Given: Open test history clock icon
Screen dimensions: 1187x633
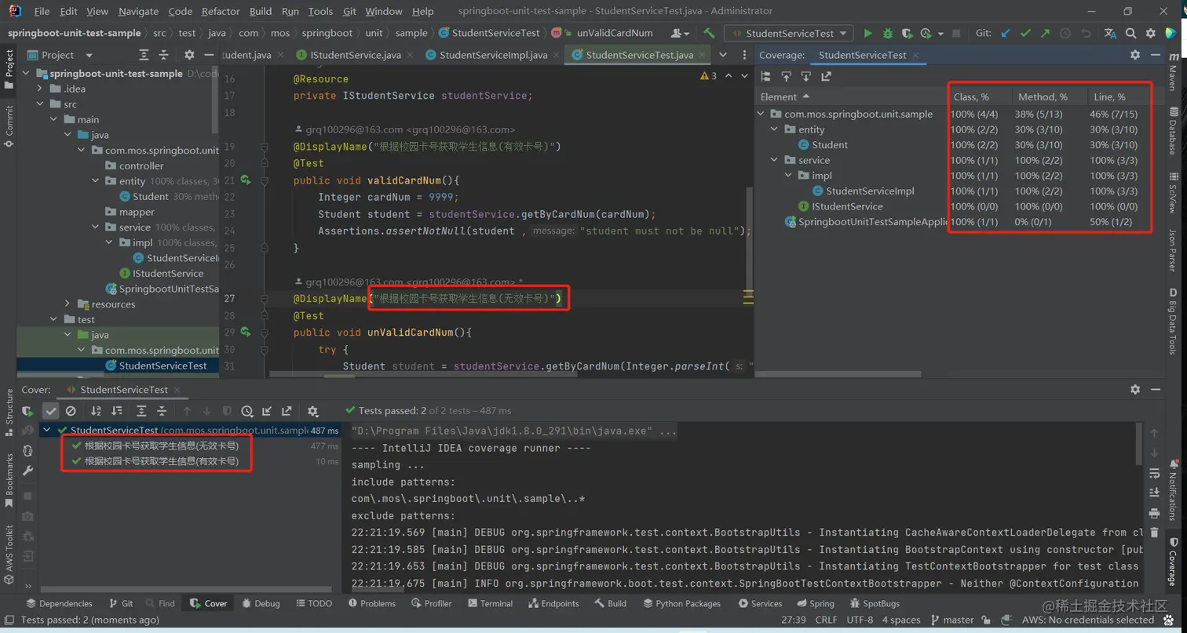Looking at the screenshot, I should (247, 410).
